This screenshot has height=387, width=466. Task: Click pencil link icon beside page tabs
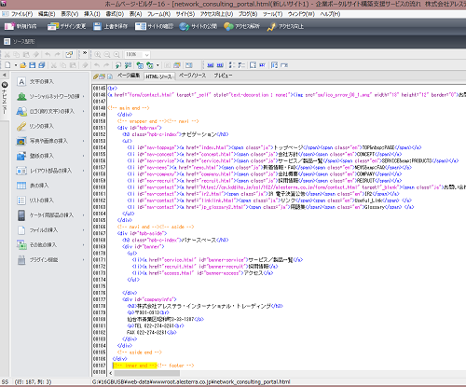[96, 76]
